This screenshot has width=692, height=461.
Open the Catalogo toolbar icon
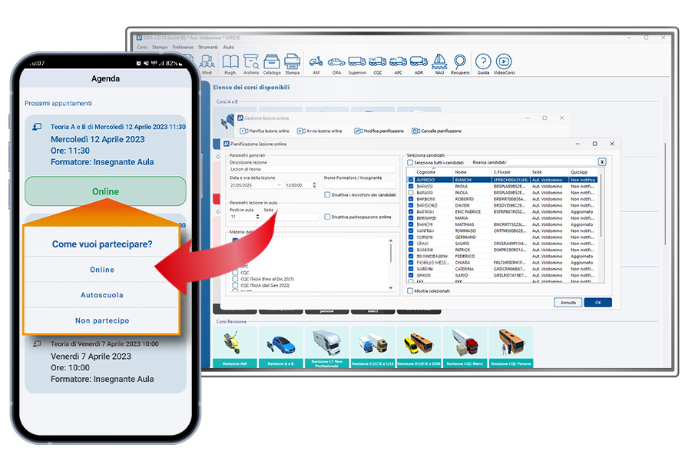(x=272, y=64)
